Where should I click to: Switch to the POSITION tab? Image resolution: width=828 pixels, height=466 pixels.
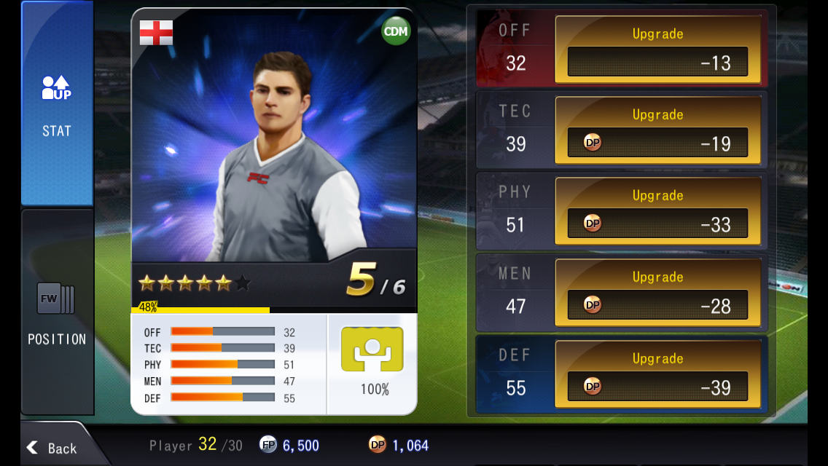(57, 312)
